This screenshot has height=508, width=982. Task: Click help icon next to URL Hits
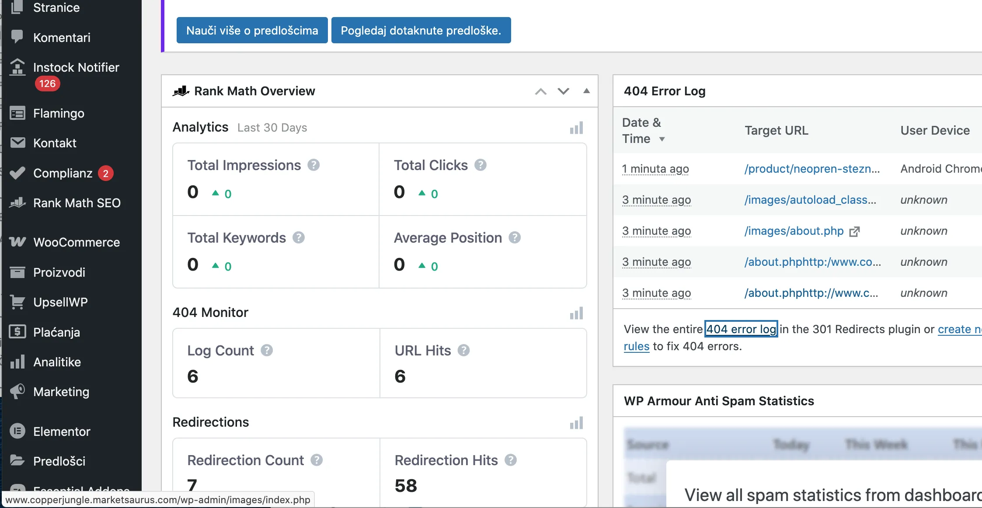[463, 350]
